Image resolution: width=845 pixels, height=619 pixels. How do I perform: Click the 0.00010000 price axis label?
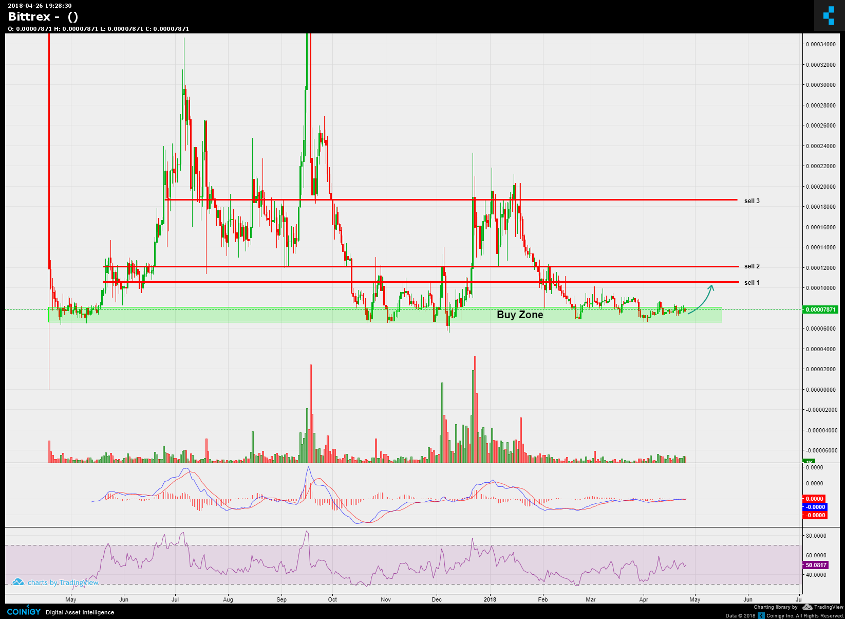821,288
